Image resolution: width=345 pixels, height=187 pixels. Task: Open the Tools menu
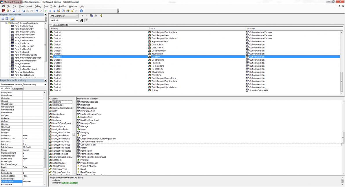[53, 6]
